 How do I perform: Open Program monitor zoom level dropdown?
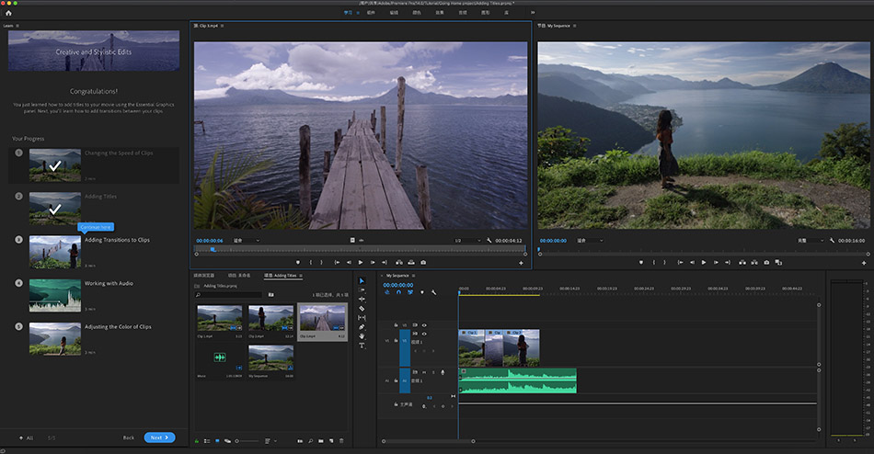pos(591,240)
